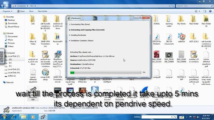Select Desktop under Favorites
Screen dimensions: 214x120
[10, 20]
